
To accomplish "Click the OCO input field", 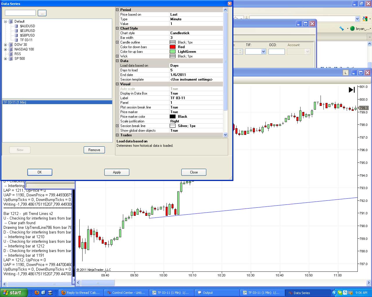I will point(277,52).
